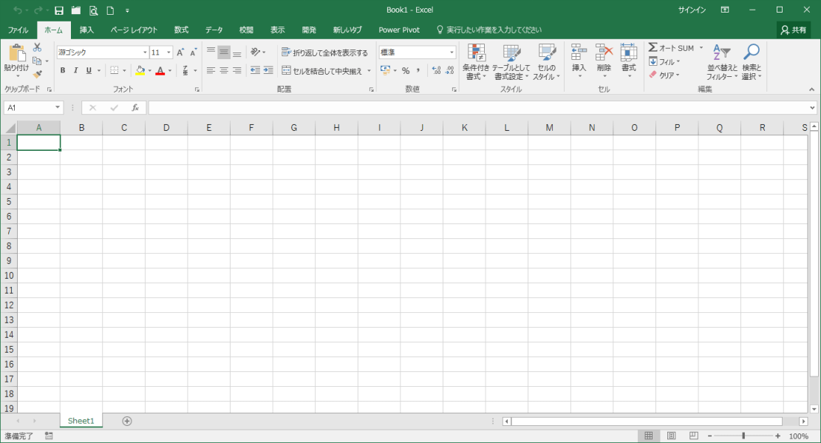Click the サインイン link
821x443 pixels.
[x=690, y=9]
